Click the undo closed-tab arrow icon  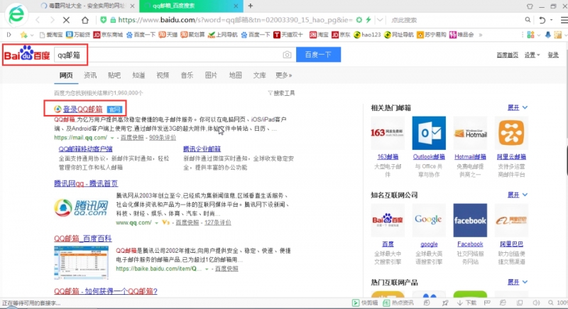pyautogui.click(x=542, y=20)
